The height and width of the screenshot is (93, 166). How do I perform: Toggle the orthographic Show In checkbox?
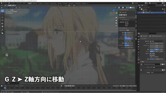click(150, 54)
